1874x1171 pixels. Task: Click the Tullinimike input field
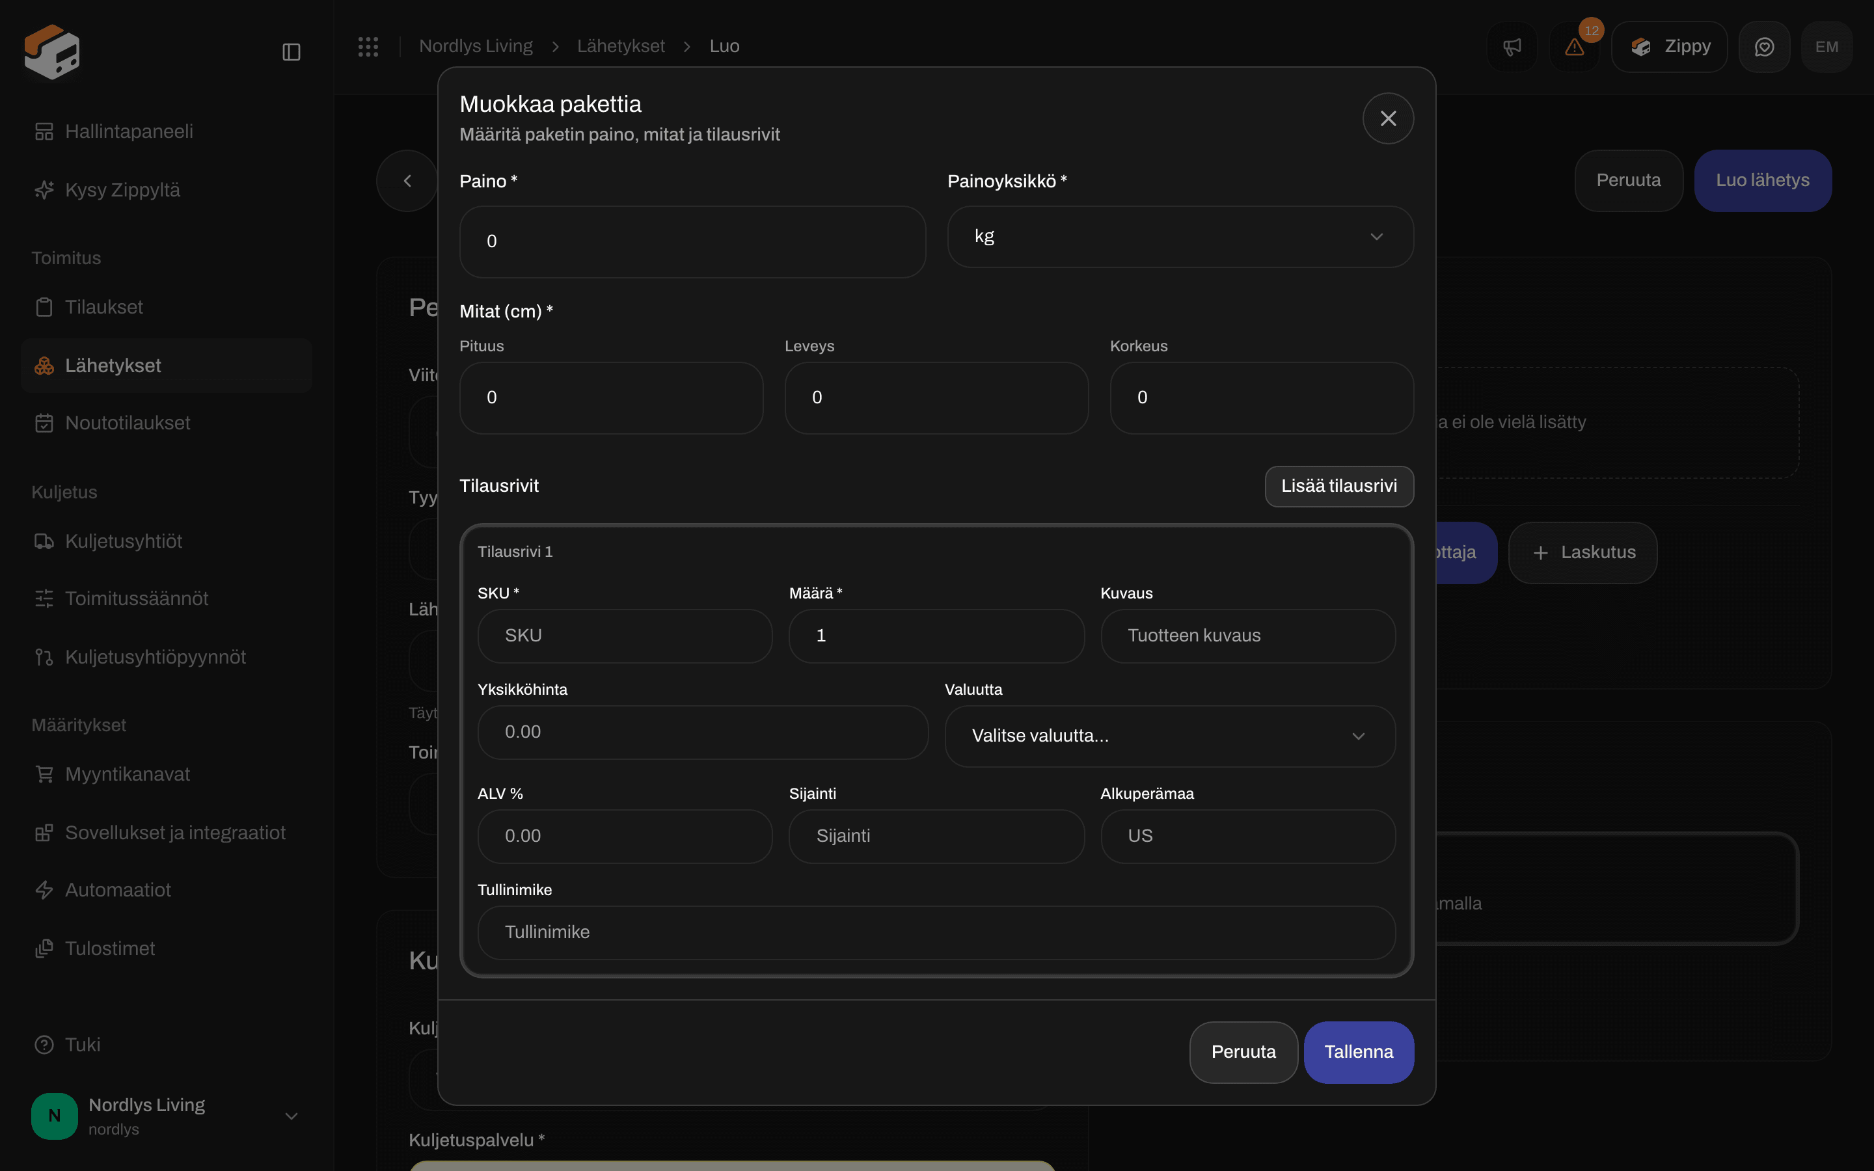pos(936,932)
